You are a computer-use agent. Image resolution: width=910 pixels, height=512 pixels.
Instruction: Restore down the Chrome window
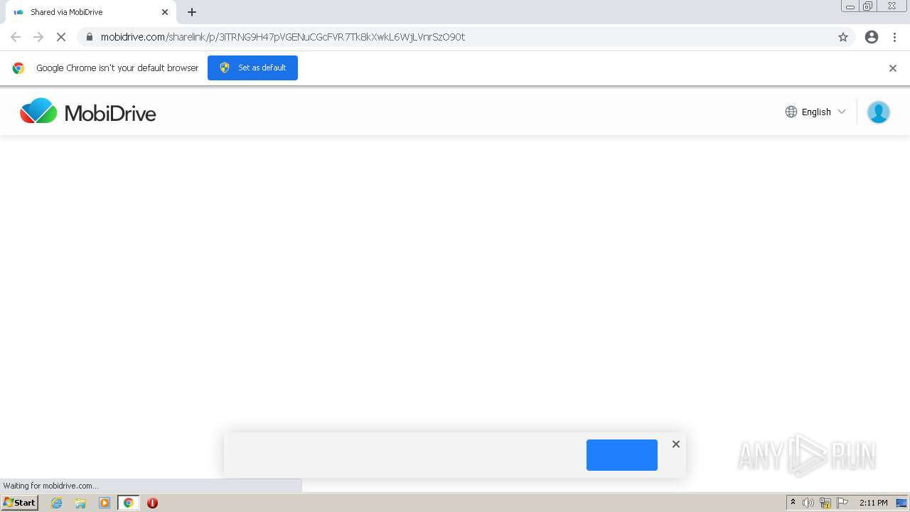click(868, 6)
